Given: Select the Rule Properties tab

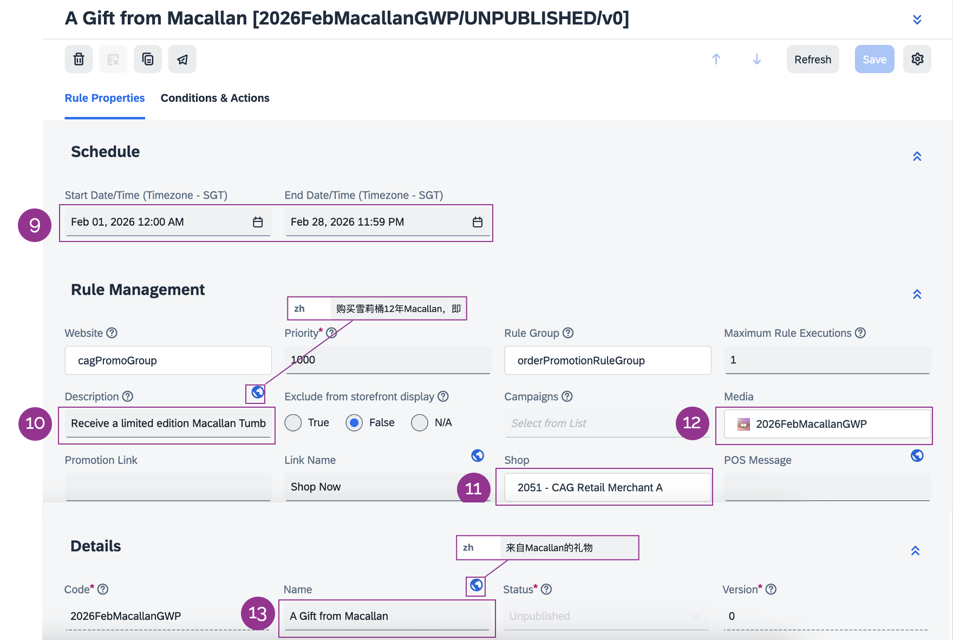Looking at the screenshot, I should [105, 98].
